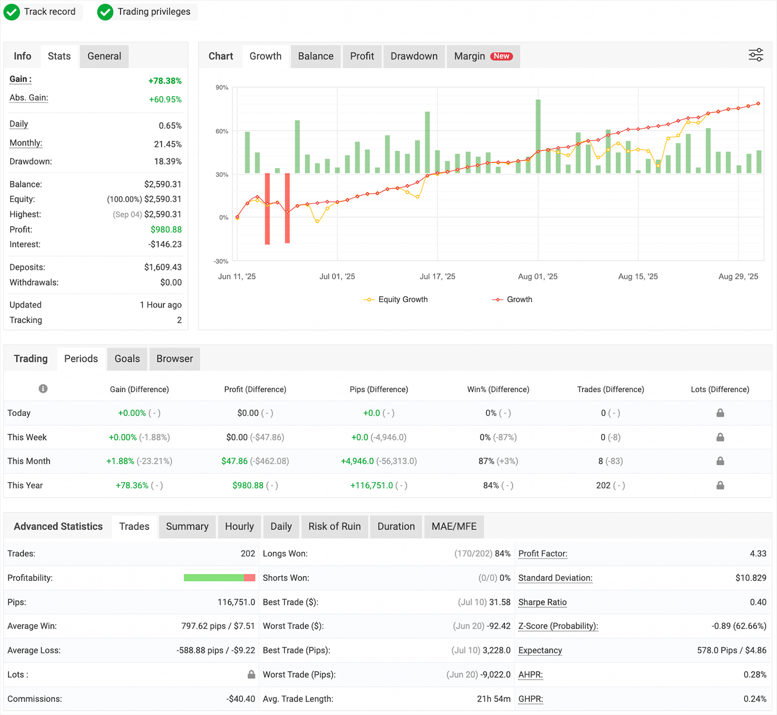The image size is (777, 715).
Task: Click the Profitability green-red progress bar
Action: coord(219,578)
